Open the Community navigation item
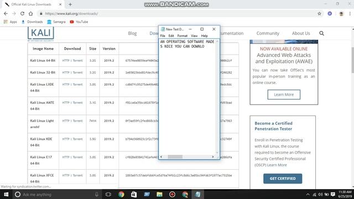 point(268,33)
